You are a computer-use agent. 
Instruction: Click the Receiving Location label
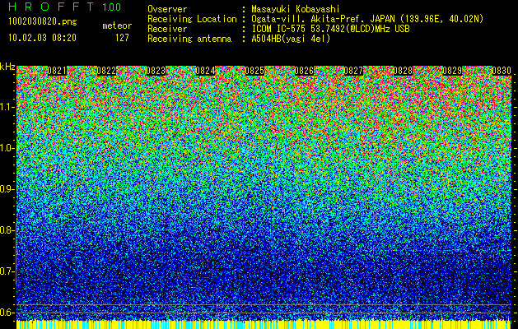(192, 19)
